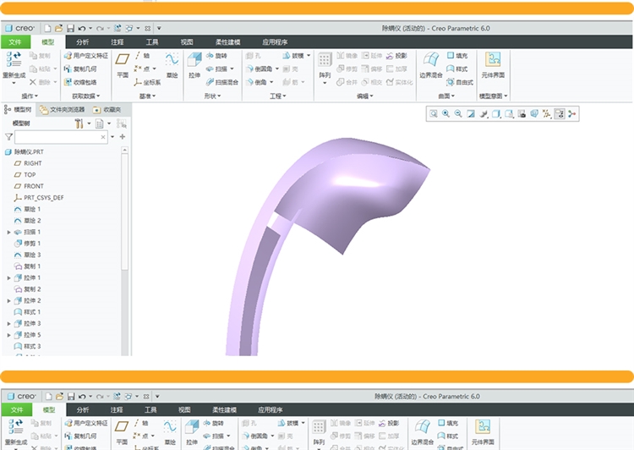Click the New file icon in upper Creo window

point(47,28)
